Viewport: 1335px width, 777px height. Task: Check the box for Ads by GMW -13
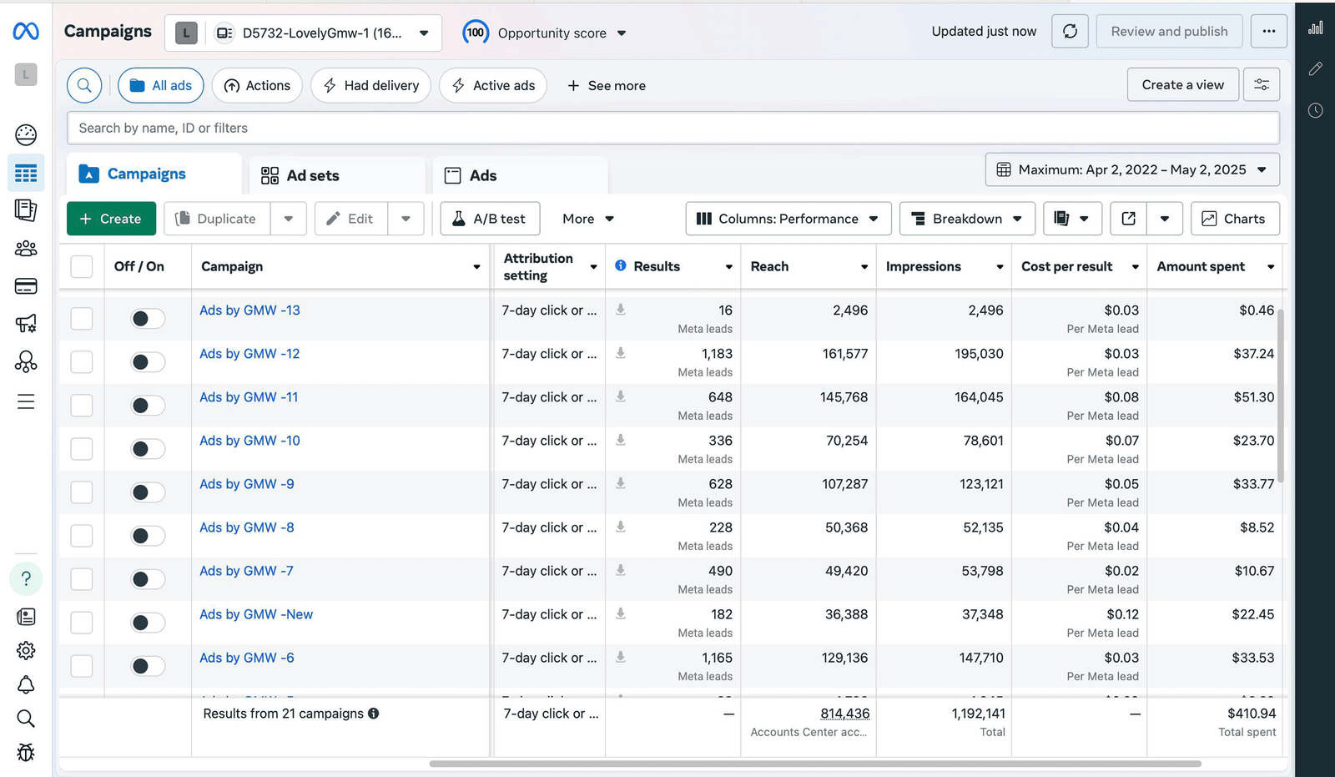point(82,319)
